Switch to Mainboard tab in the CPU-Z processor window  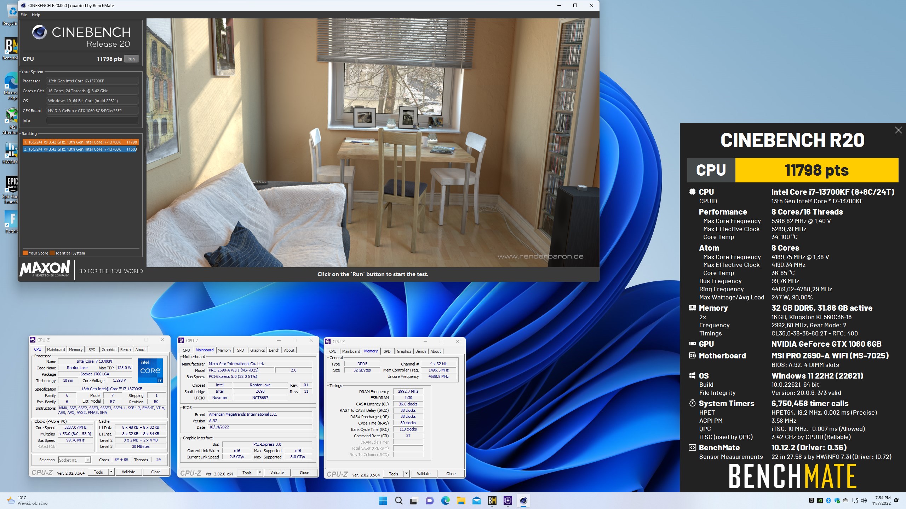(56, 350)
